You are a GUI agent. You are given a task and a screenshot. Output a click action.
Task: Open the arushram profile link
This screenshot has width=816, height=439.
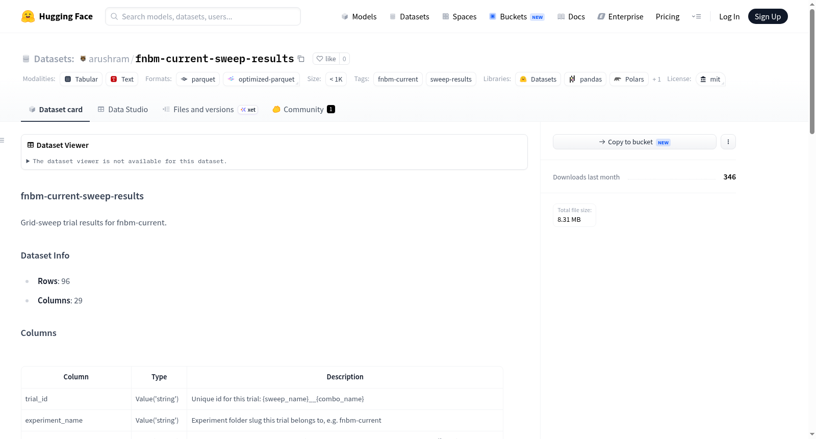(x=109, y=59)
